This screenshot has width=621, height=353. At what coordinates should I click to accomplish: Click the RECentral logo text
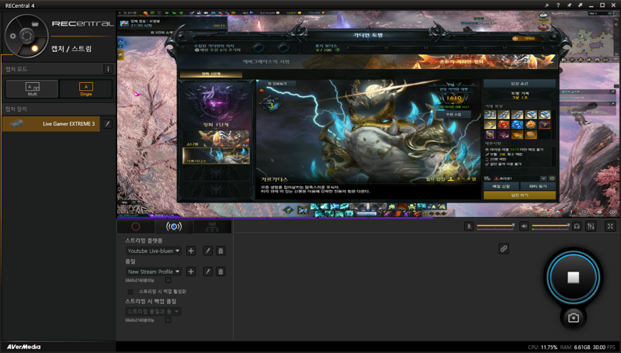coord(83,24)
